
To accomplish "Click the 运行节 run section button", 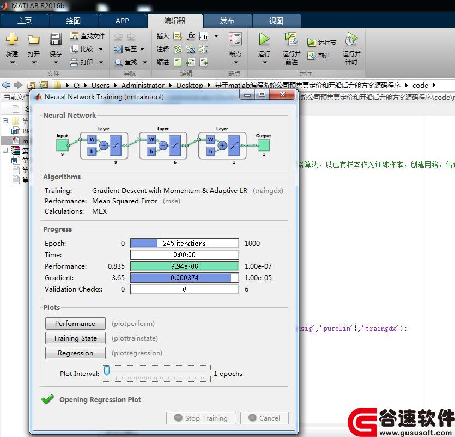I will click(x=321, y=43).
